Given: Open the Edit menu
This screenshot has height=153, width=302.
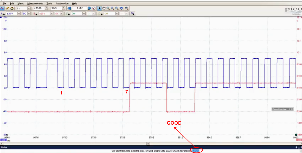Looking at the screenshot, I should tap(12, 4).
